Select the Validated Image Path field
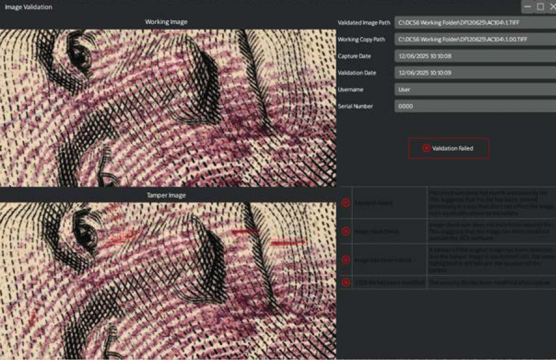556x361 pixels. click(x=475, y=23)
